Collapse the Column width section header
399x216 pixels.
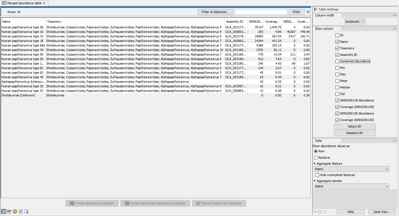[395, 15]
